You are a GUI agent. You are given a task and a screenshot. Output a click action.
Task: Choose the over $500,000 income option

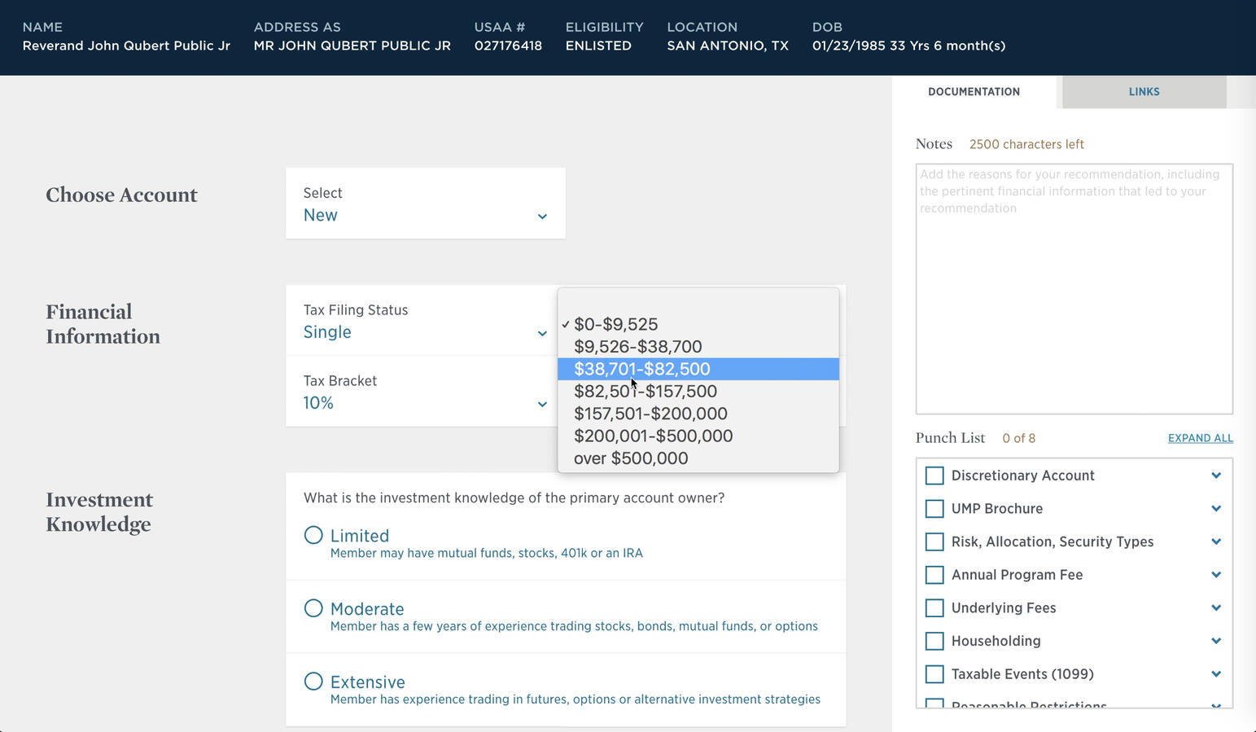click(631, 458)
